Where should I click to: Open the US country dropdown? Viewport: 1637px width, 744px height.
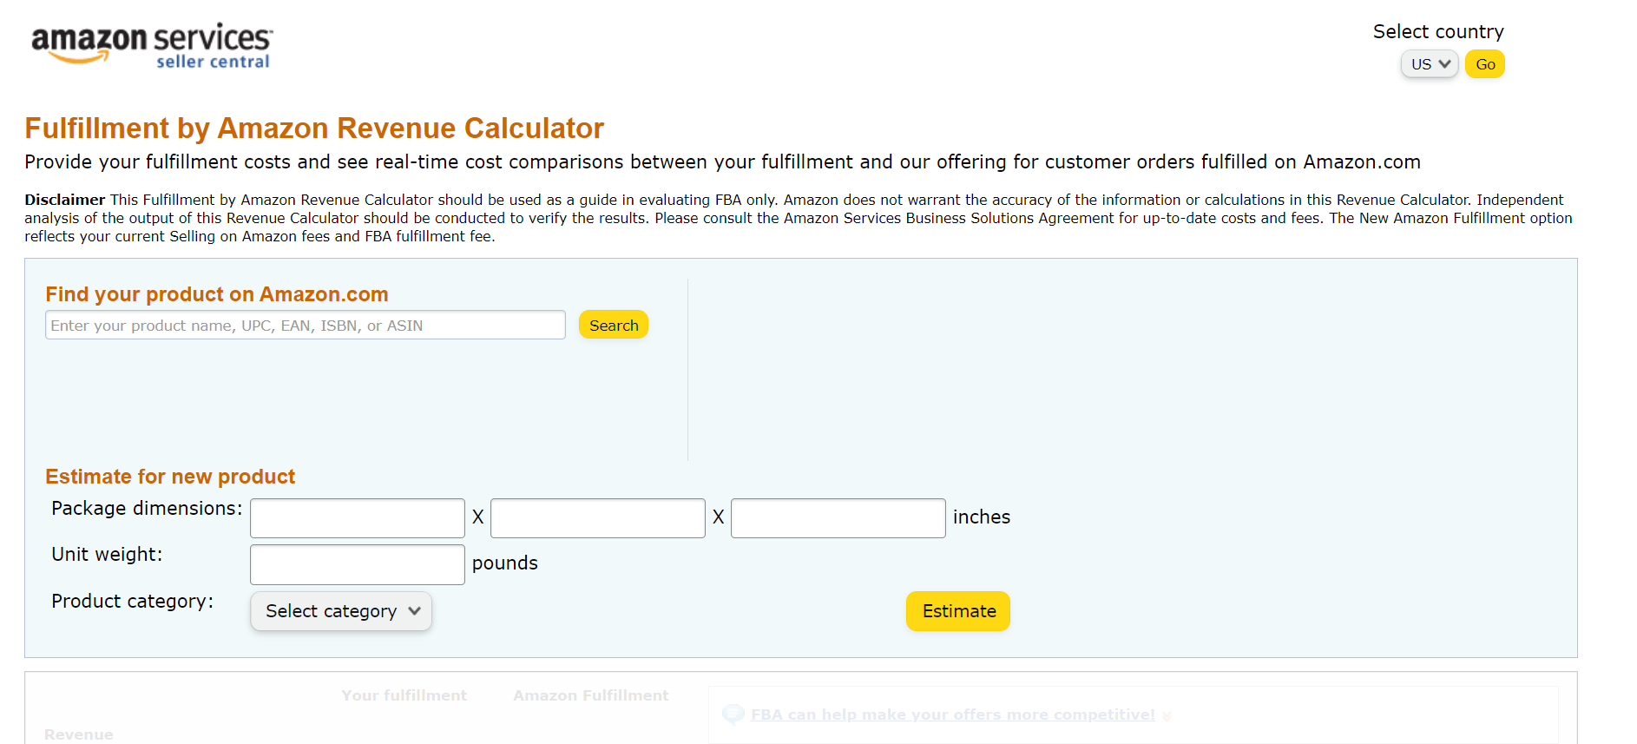tap(1429, 64)
